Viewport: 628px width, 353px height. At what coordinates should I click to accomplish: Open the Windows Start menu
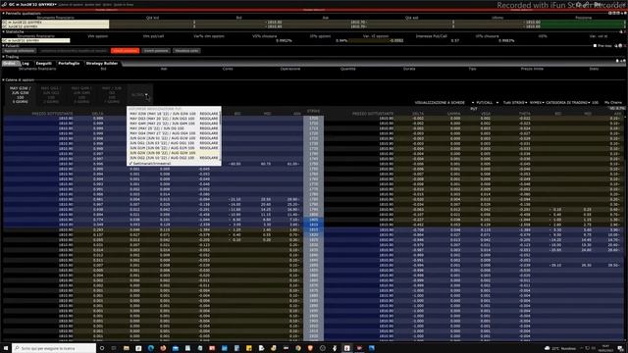click(x=6, y=348)
